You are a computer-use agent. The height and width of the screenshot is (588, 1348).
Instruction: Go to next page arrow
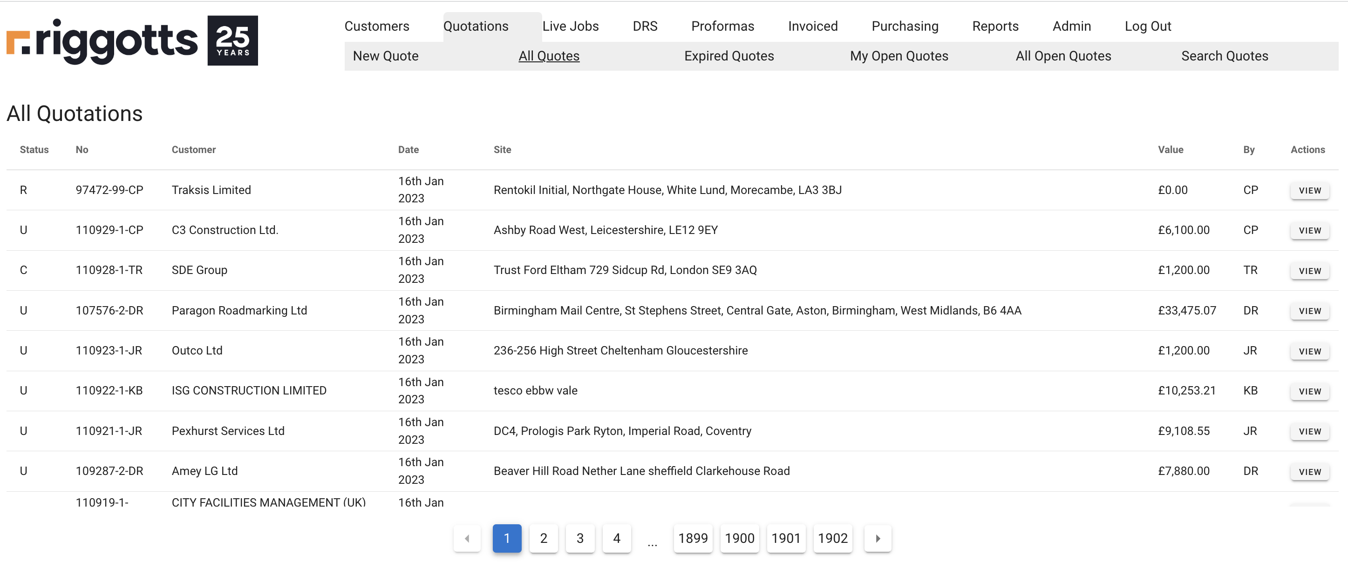point(878,538)
